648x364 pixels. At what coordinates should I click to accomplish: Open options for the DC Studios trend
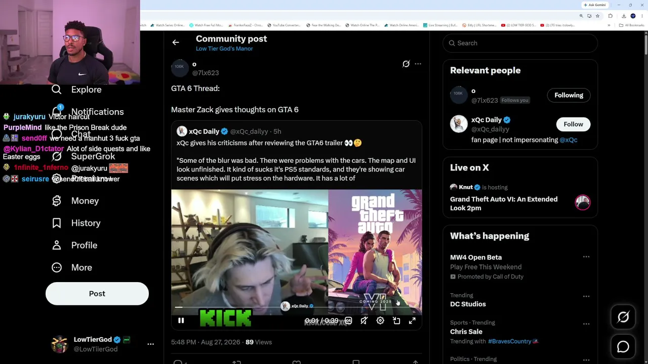(586, 296)
